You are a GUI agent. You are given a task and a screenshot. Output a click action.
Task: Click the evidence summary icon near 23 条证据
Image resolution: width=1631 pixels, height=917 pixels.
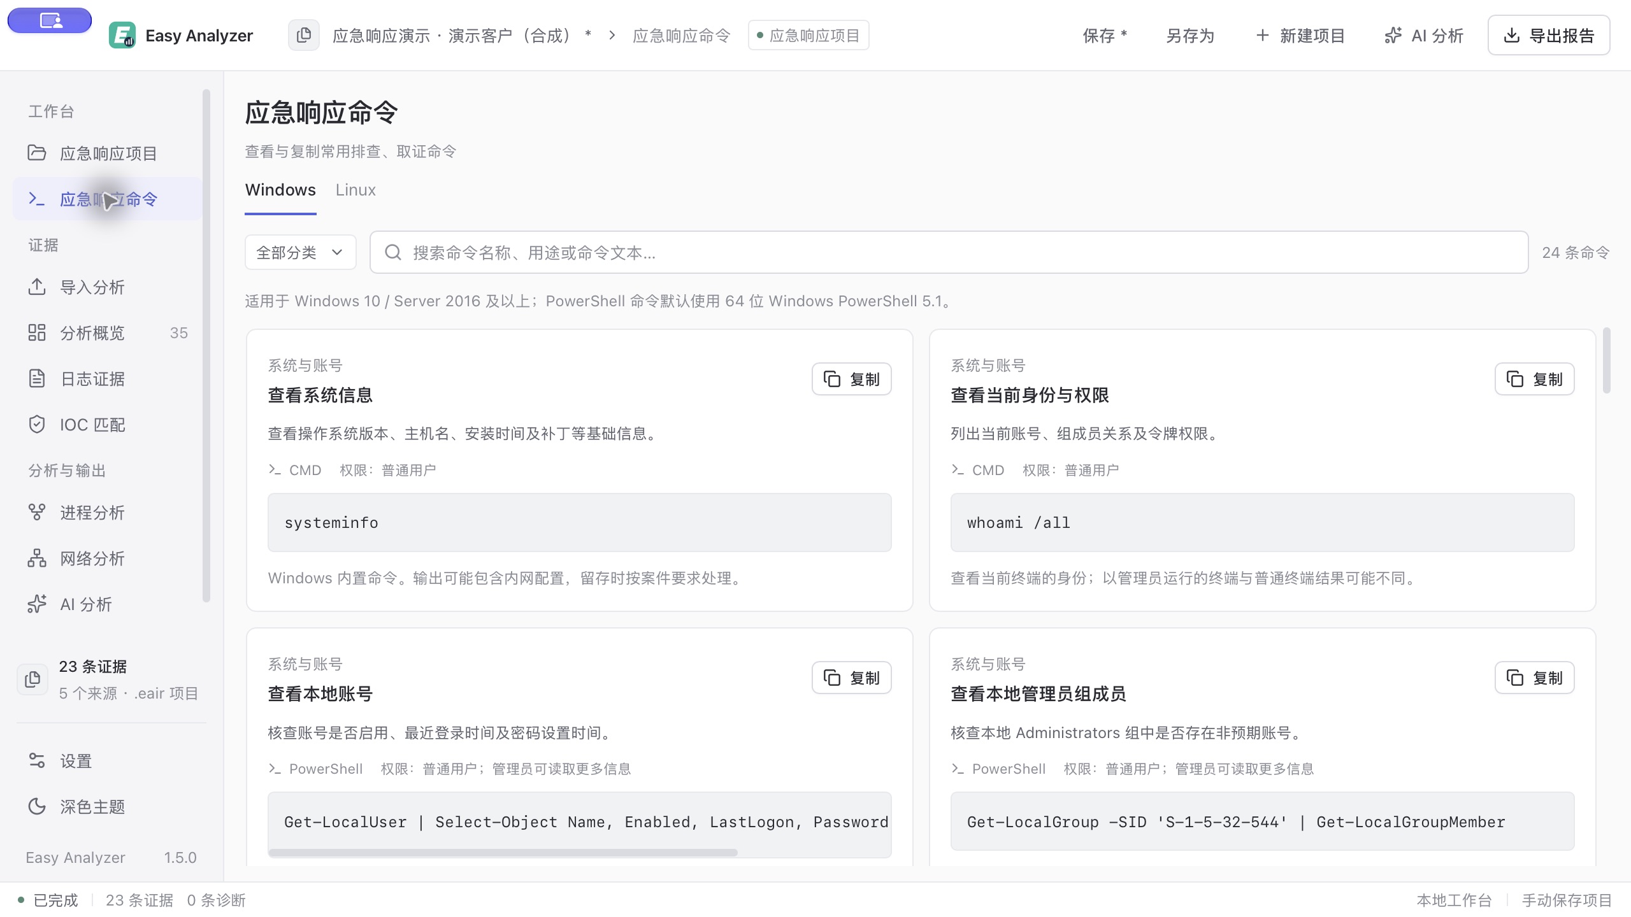point(32,679)
